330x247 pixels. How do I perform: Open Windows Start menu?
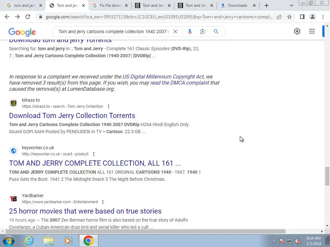tap(9, 241)
